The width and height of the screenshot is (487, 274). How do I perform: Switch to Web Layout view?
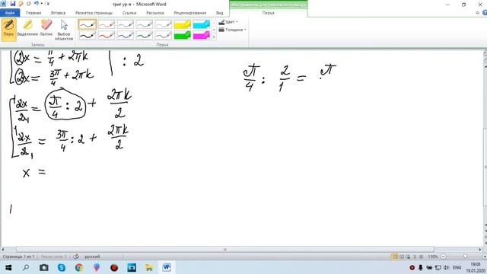pos(408,256)
